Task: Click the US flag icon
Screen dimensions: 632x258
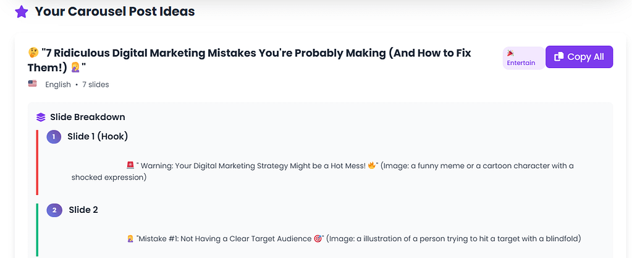Action: 33,84
